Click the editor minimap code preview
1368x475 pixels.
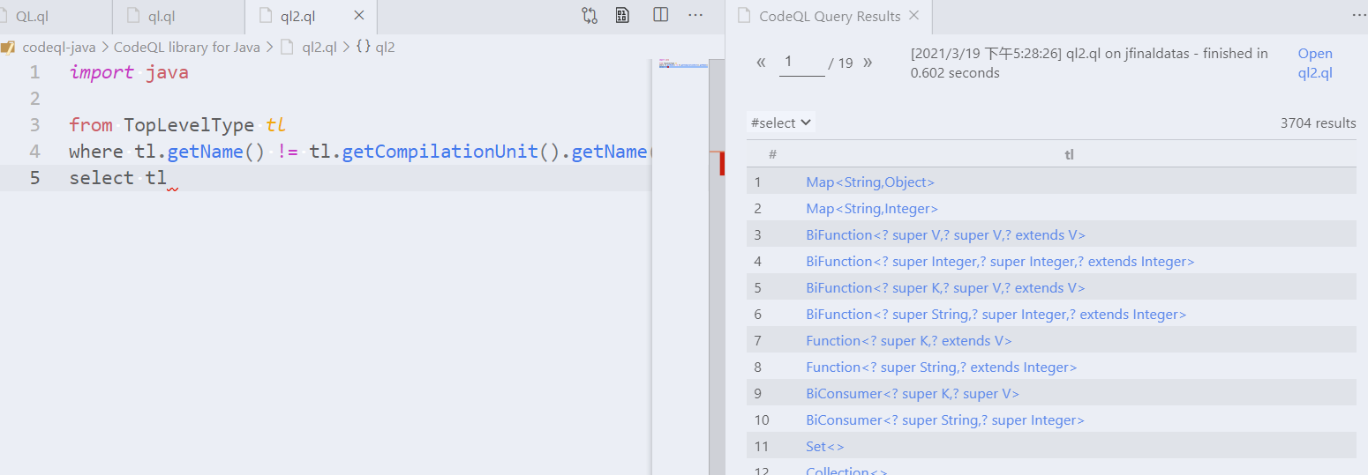[x=682, y=64]
